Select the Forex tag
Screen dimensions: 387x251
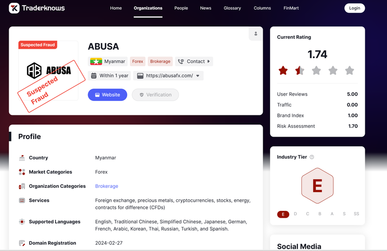(x=137, y=61)
